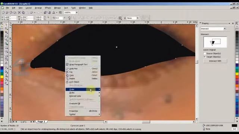Open the Fill tool flyout
This screenshot has height=134, width=239.
pyautogui.click(x=6, y=79)
